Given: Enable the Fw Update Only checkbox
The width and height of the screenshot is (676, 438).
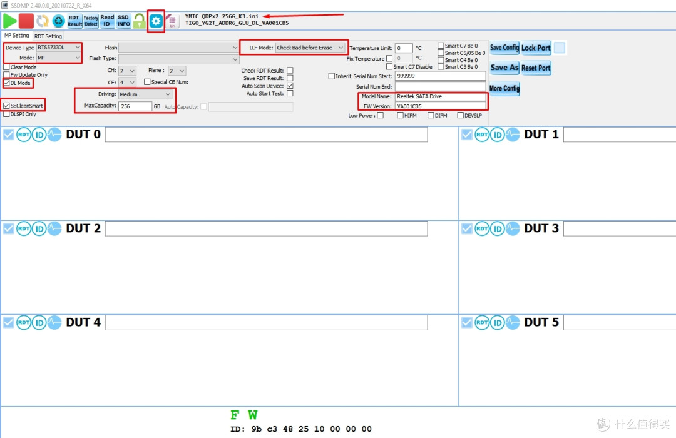Looking at the screenshot, I should (6, 75).
